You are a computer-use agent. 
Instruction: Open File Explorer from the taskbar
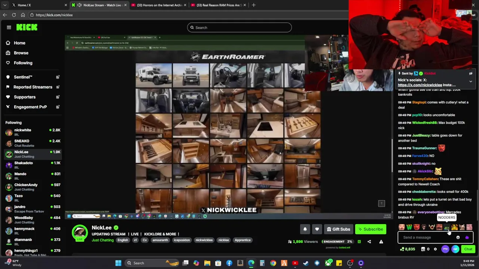tap(207, 263)
